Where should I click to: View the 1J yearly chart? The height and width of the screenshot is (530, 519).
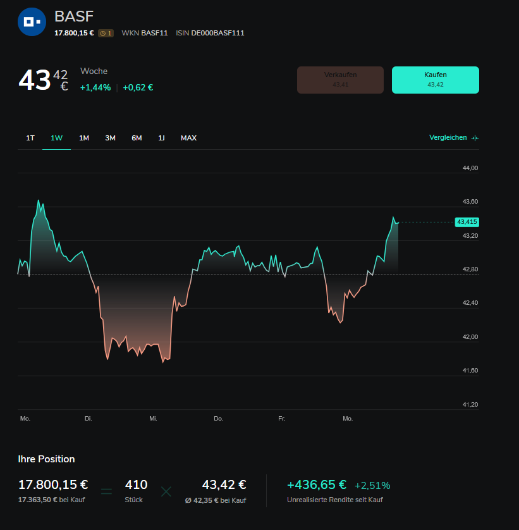pos(161,138)
